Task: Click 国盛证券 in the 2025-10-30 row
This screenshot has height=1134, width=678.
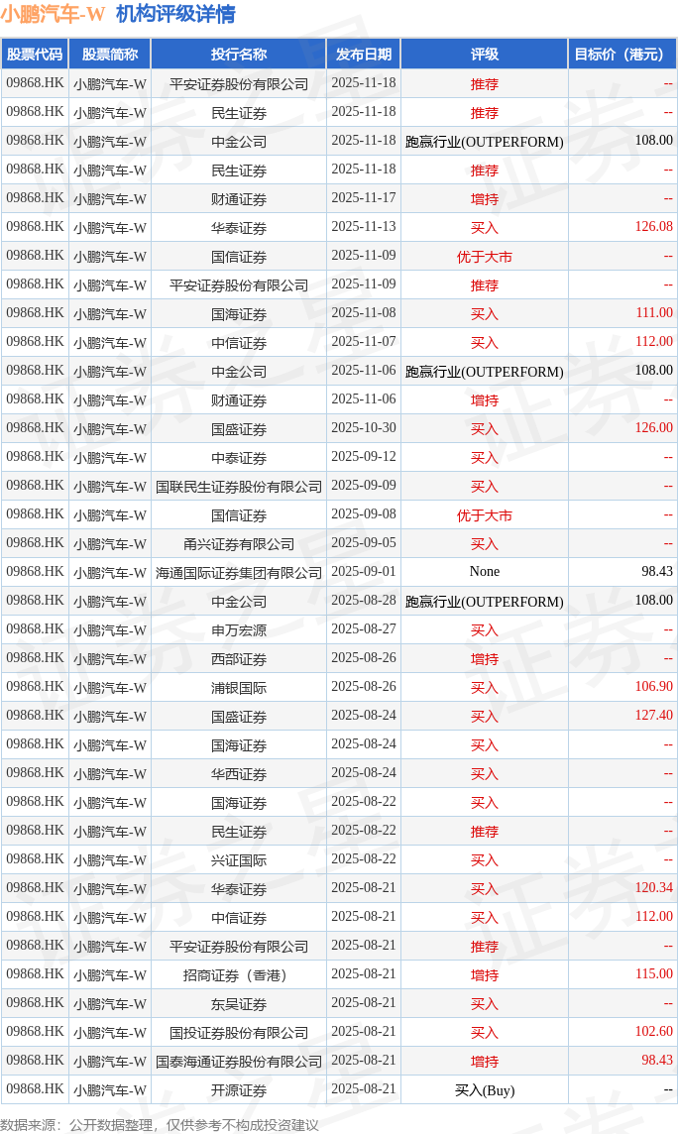Action: 239,429
